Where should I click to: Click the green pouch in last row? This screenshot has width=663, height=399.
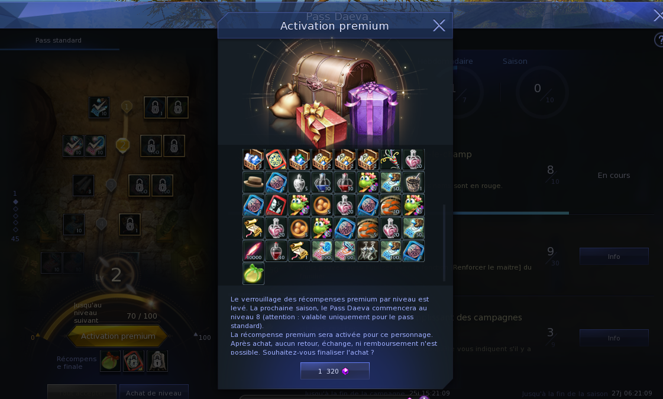click(x=253, y=274)
